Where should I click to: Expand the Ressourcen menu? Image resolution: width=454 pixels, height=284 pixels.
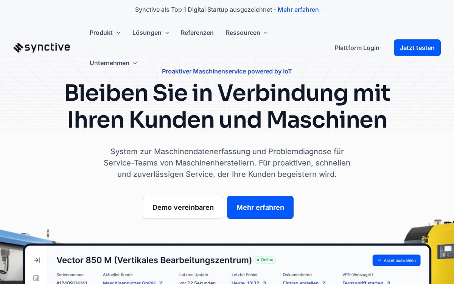click(247, 33)
